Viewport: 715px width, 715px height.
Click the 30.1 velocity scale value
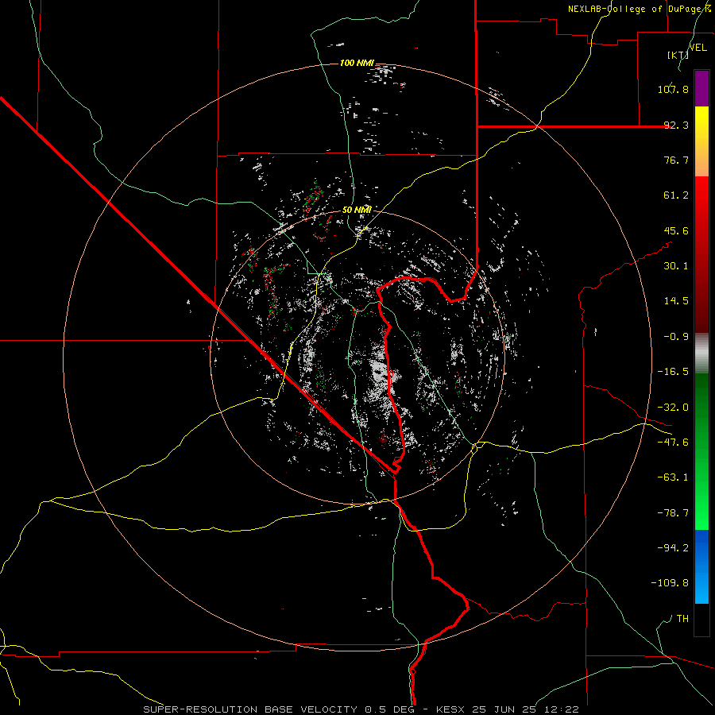click(676, 266)
